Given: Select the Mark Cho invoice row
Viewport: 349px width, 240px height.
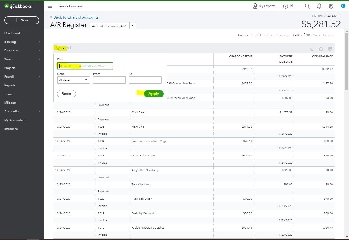Looking at the screenshot, I should (194, 130).
